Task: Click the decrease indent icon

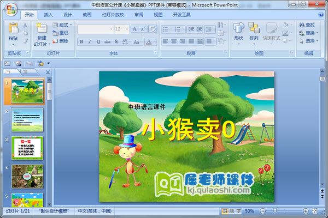Action: tap(191, 29)
